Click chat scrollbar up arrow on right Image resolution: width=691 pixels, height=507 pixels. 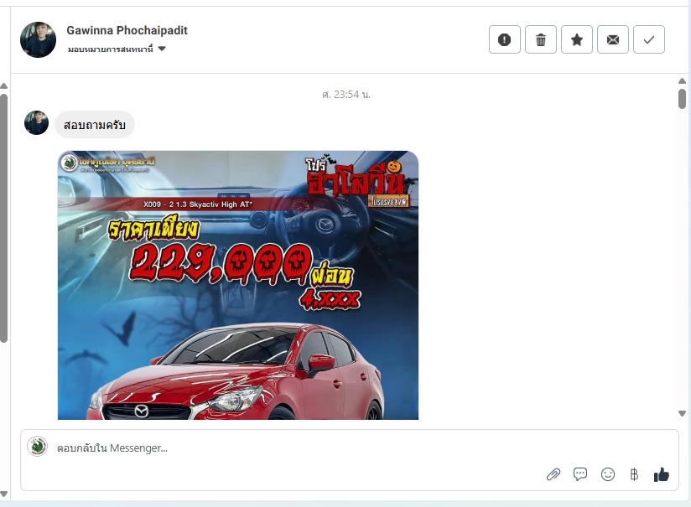(682, 81)
